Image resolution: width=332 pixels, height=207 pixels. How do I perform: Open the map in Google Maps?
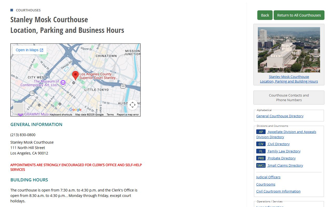point(30,50)
